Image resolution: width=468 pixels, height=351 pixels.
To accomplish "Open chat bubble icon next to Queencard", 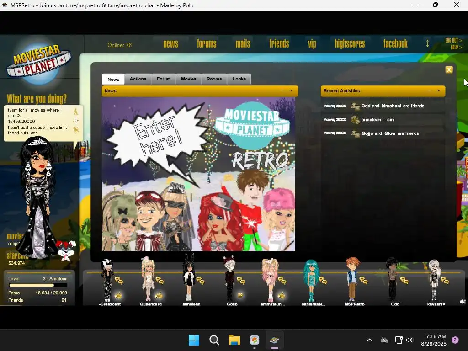I will [x=160, y=280].
